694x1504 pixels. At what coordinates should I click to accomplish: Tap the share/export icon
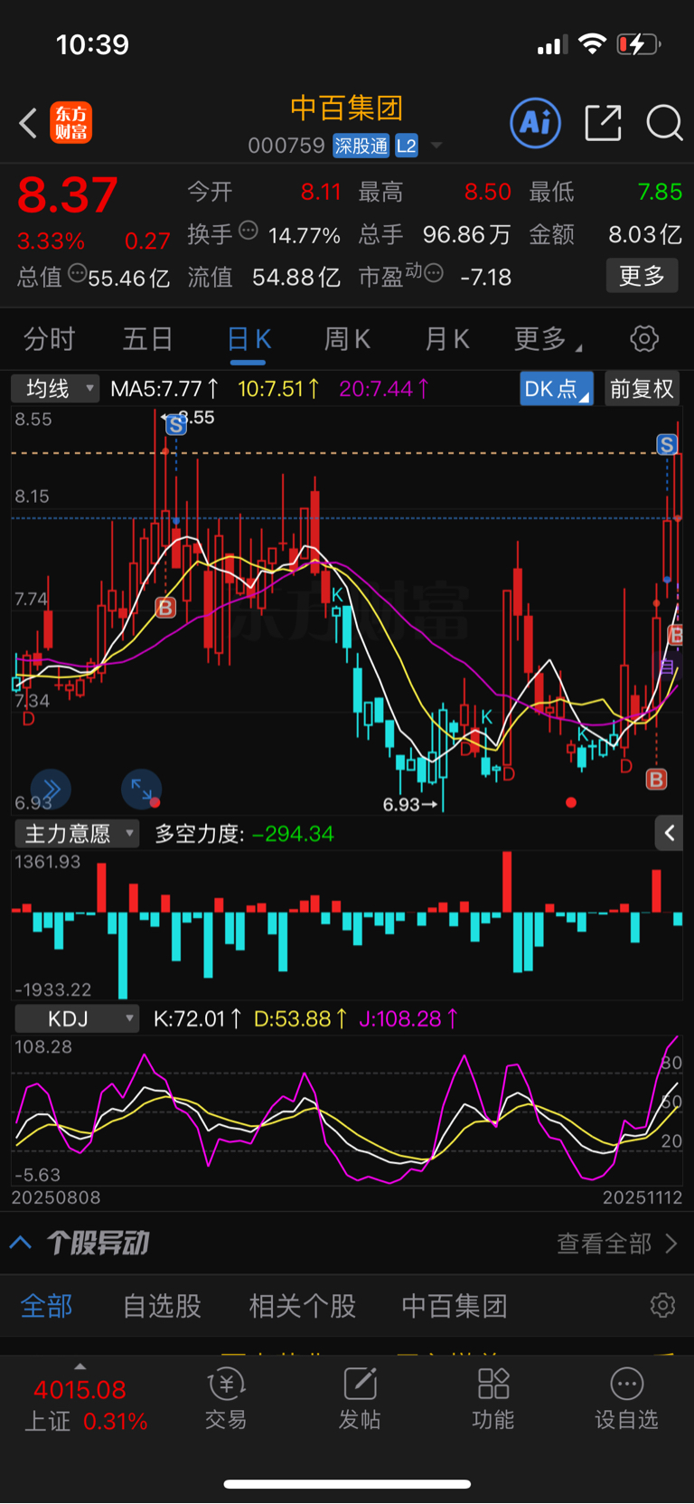[x=603, y=123]
